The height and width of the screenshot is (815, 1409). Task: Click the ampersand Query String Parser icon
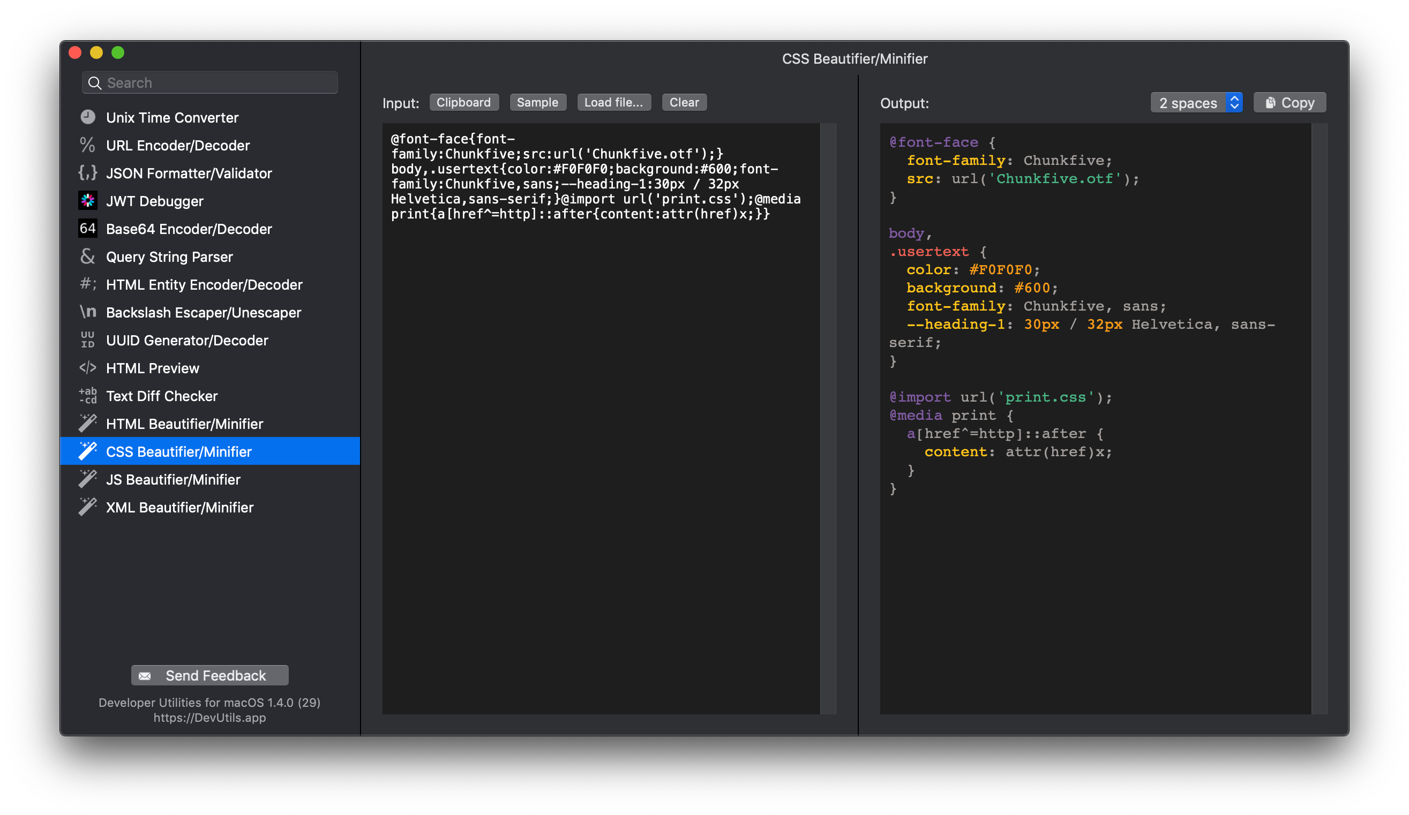click(88, 256)
